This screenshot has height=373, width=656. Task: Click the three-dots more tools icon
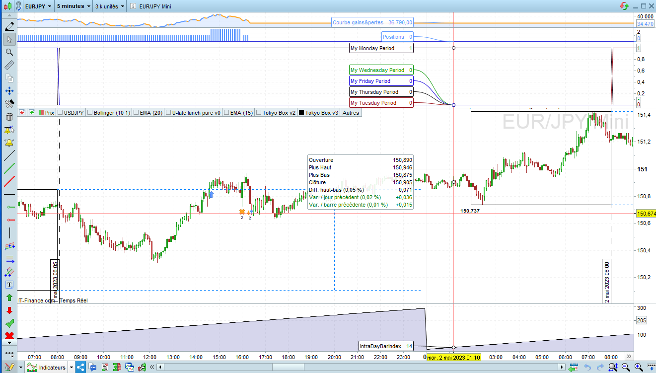pyautogui.click(x=9, y=353)
